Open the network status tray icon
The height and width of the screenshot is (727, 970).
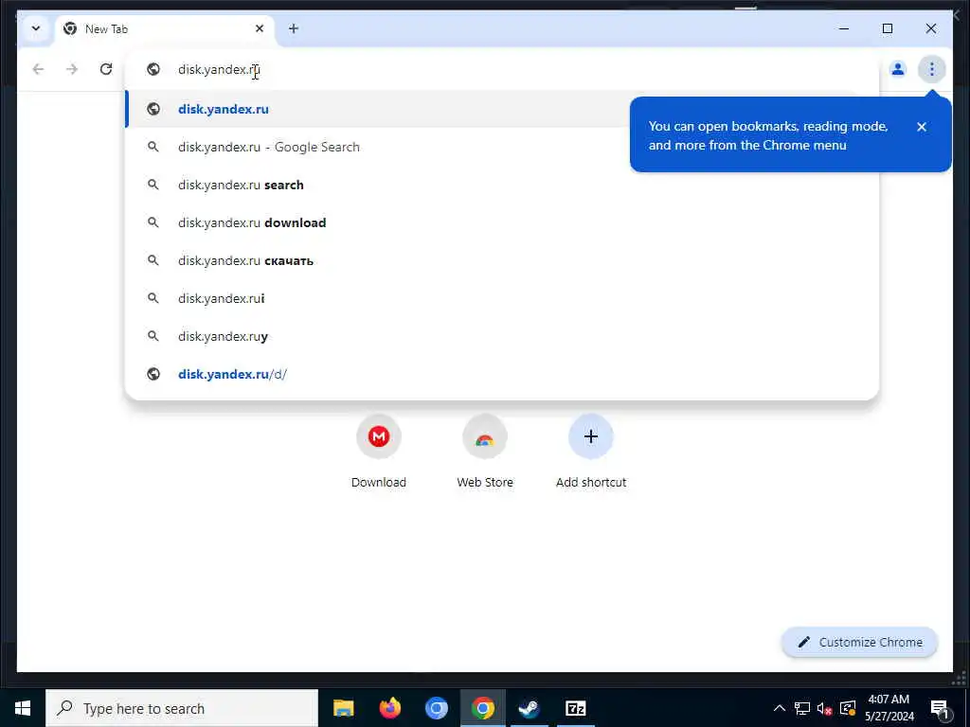point(802,708)
